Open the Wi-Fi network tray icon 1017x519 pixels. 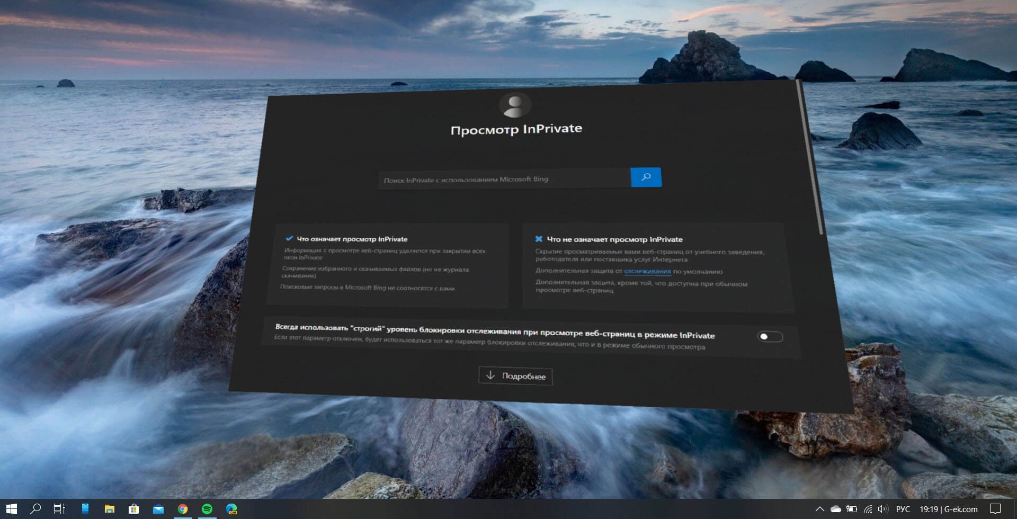(x=868, y=509)
